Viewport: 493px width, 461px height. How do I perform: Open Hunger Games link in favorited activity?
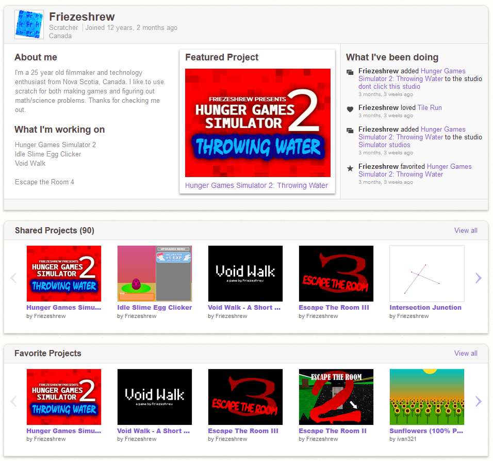[415, 170]
